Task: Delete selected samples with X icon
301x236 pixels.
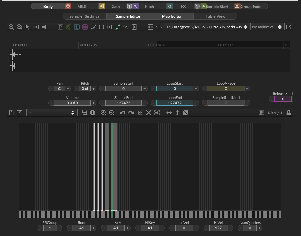Action: [x=149, y=113]
